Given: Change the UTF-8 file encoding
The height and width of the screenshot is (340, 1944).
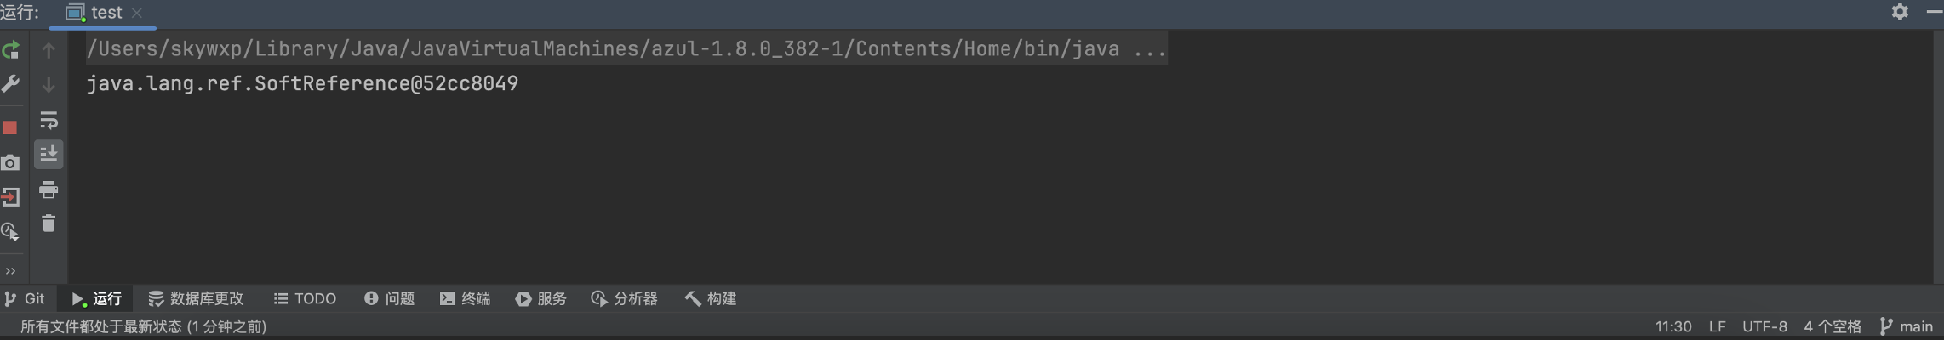Looking at the screenshot, I should coord(1764,326).
